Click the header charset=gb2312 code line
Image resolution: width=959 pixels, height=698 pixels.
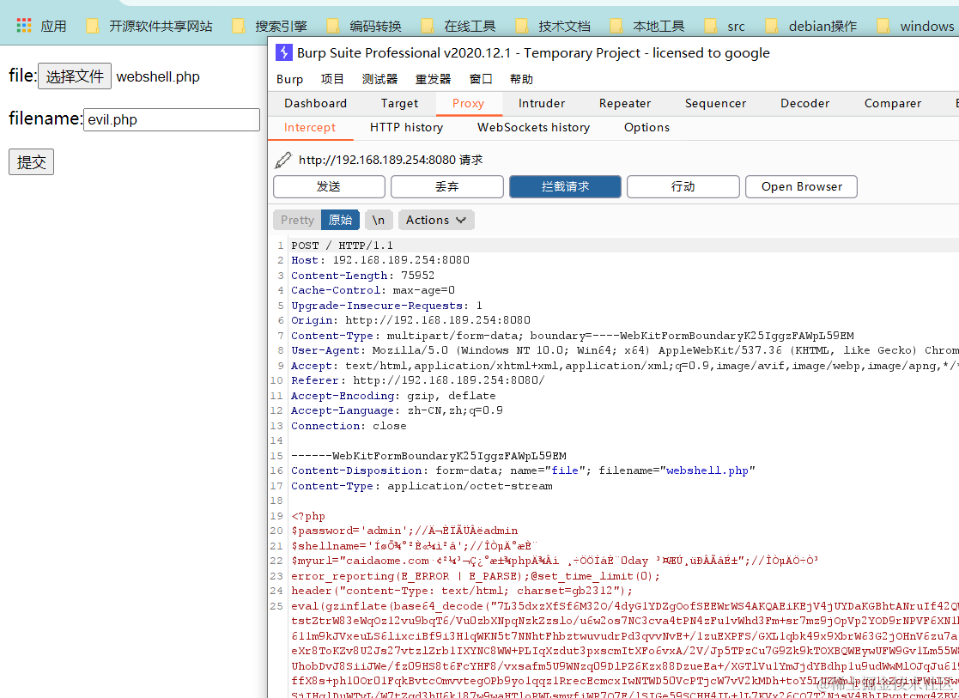pyautogui.click(x=463, y=591)
